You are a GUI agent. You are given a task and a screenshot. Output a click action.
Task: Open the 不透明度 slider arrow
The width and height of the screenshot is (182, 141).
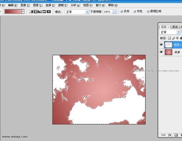coord(114,12)
